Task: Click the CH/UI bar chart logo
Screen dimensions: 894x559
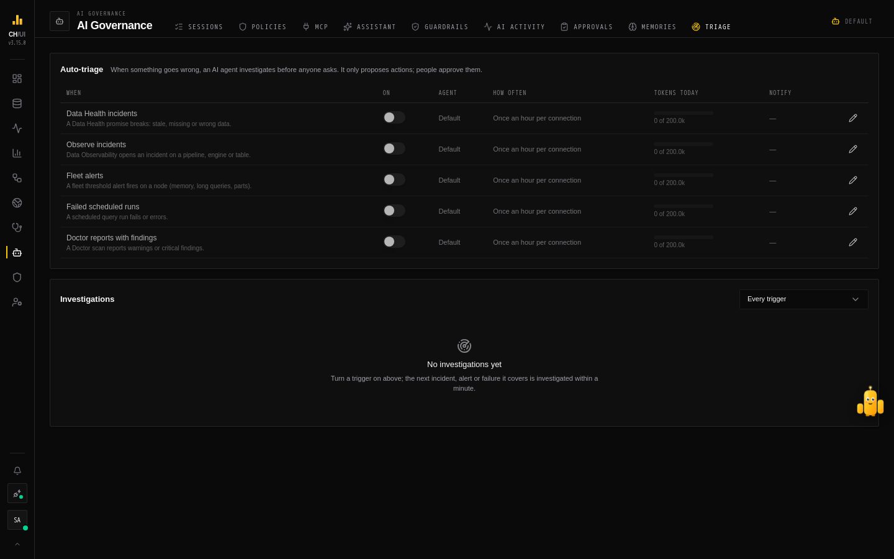Action: point(17,20)
